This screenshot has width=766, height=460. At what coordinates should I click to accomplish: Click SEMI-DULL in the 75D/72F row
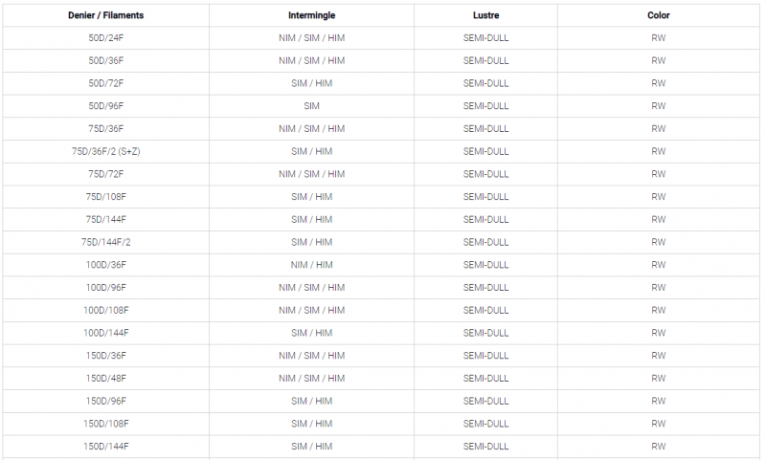pos(485,174)
